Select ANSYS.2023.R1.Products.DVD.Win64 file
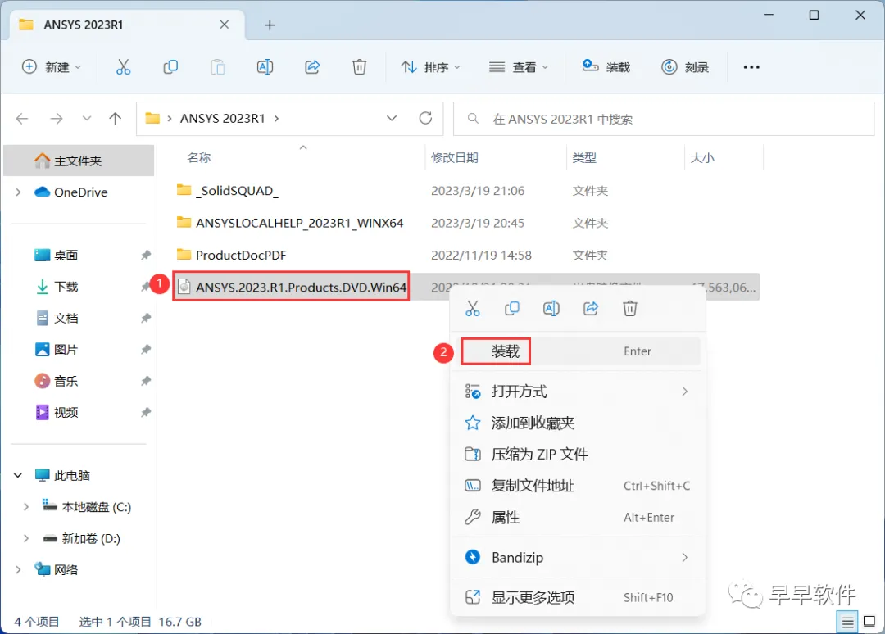Screen dimensions: 885x634 (x=292, y=288)
